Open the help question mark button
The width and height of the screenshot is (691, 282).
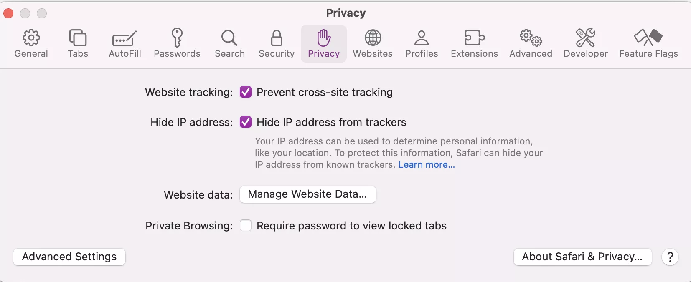[x=670, y=257]
